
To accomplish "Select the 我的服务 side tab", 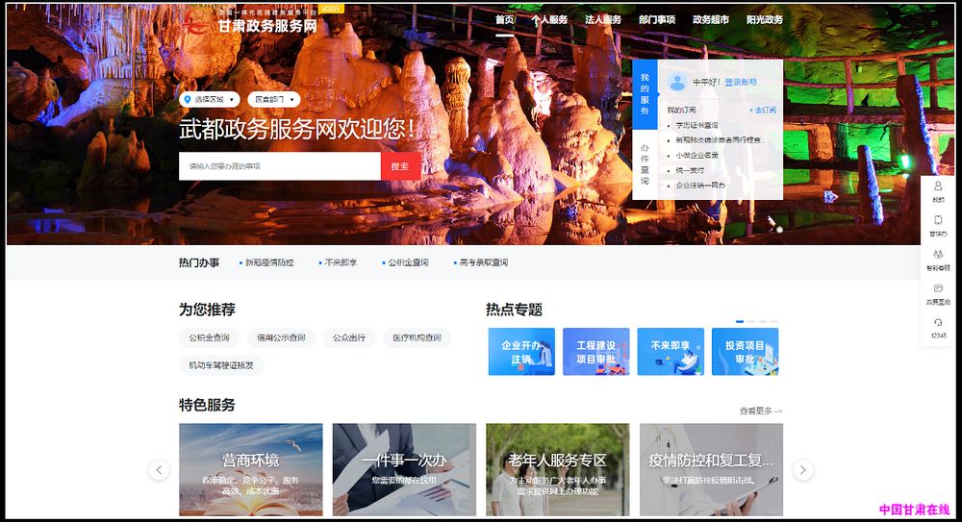I will click(645, 93).
